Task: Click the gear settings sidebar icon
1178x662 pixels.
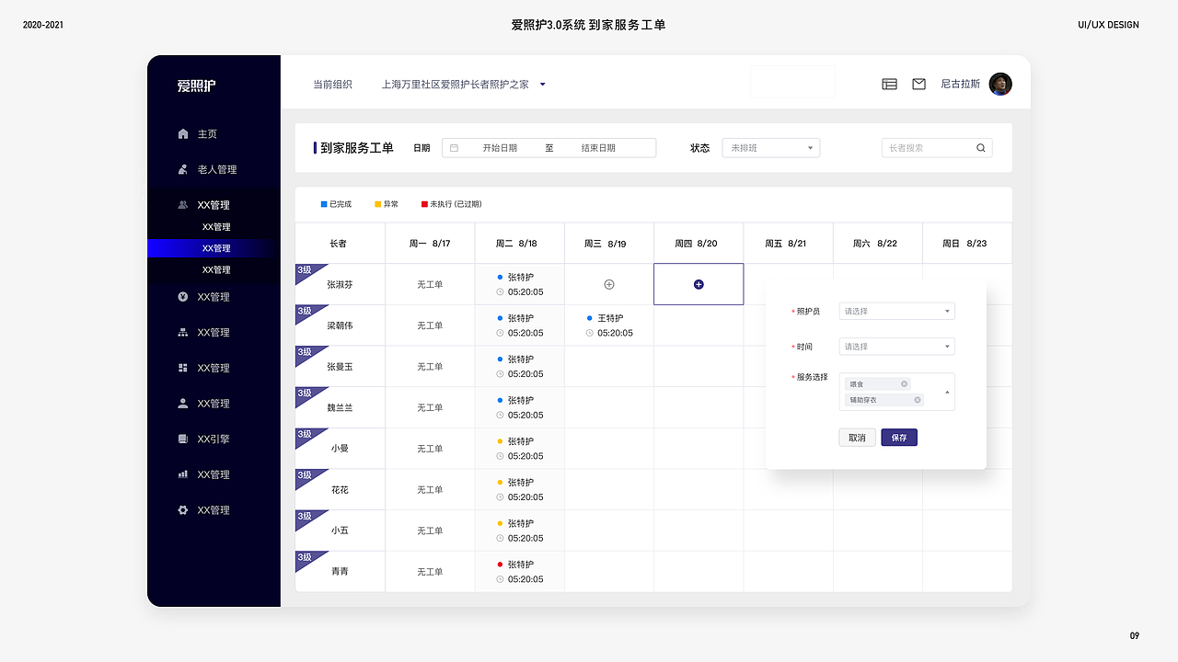Action: (x=183, y=510)
